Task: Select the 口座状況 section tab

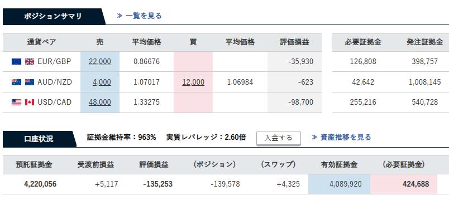Action: (39, 139)
